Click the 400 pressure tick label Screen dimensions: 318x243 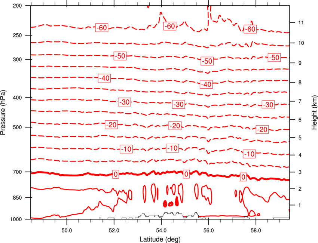18,98
